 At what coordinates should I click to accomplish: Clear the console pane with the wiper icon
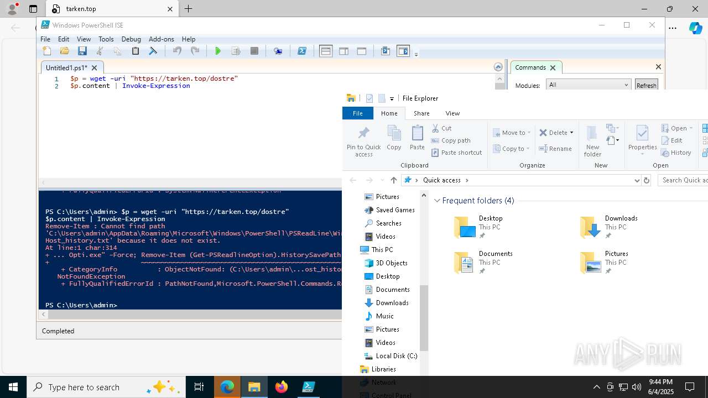(153, 51)
